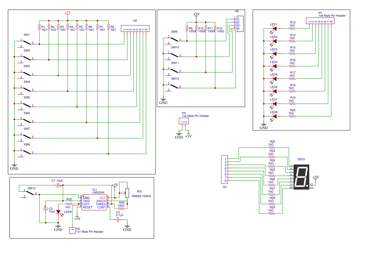Click the '1x2 Male Pin Header' label
The width and height of the screenshot is (367, 259).
coord(195,116)
